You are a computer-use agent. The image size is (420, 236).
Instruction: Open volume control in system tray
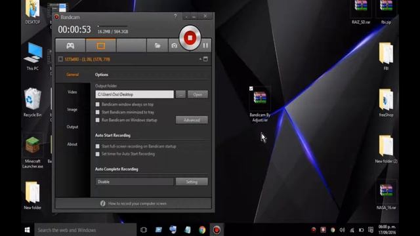pyautogui.click(x=343, y=230)
